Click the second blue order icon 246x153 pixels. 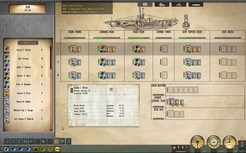pos(14,149)
